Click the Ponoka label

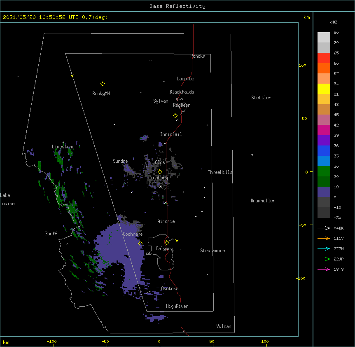(x=198, y=56)
